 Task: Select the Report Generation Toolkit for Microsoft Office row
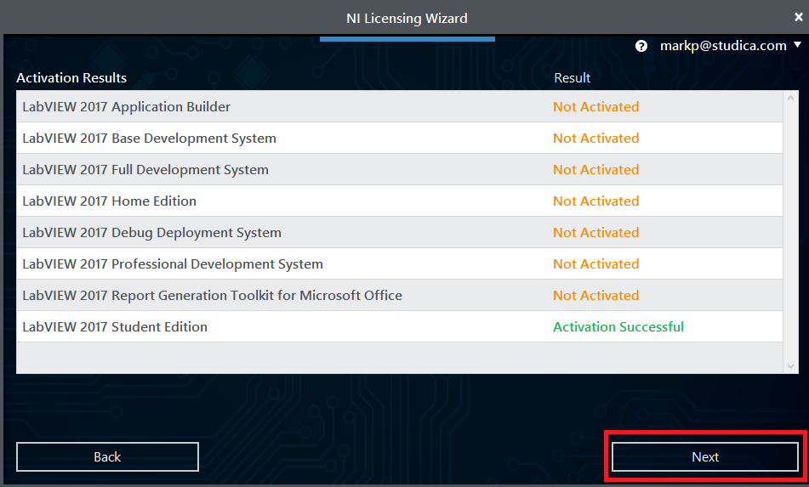click(x=399, y=295)
